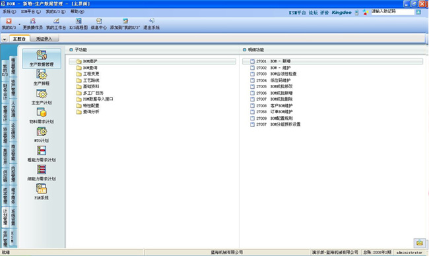Click the colorful star icon beside the search box
Image resolution: width=429 pixels, height=256 pixels.
pyautogui.click(x=366, y=13)
